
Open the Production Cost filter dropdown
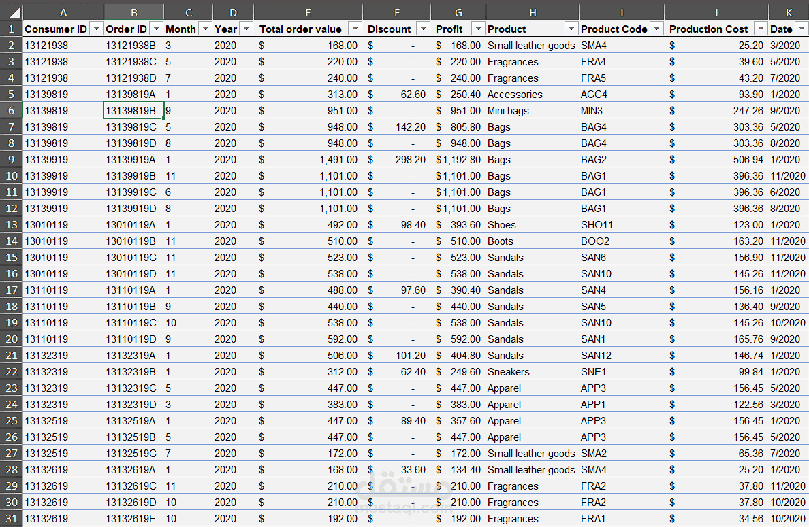[x=761, y=29]
